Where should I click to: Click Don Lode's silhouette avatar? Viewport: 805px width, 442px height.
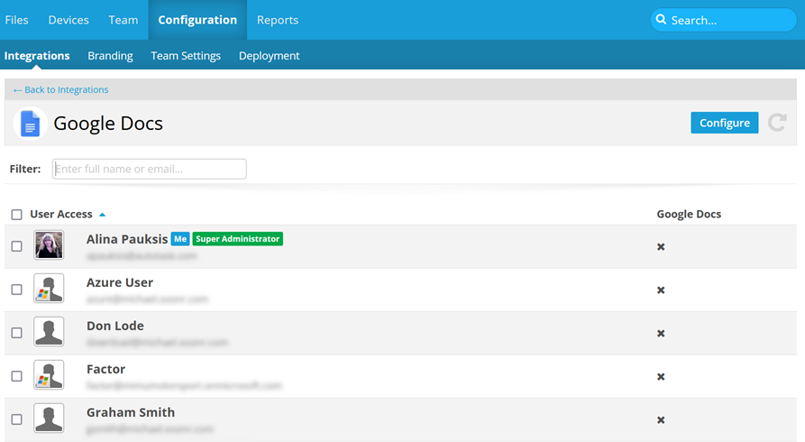tap(49, 332)
